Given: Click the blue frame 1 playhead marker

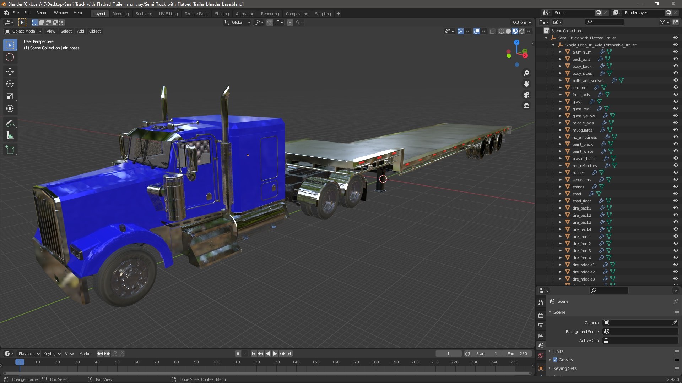Looking at the screenshot, I should click(x=20, y=362).
